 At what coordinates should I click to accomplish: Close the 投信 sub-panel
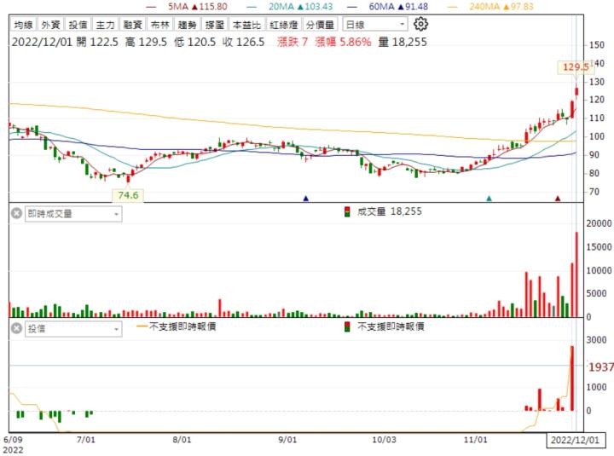pyautogui.click(x=16, y=328)
